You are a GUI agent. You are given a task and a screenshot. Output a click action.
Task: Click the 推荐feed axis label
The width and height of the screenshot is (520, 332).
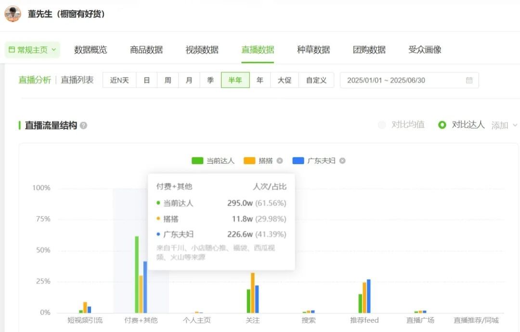(x=364, y=320)
